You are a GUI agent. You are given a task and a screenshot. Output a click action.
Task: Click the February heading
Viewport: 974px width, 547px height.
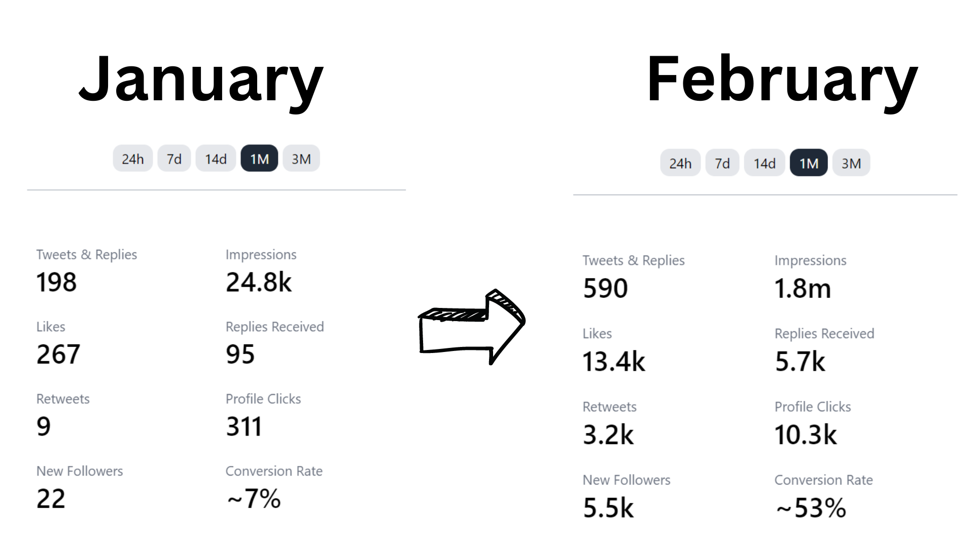tap(782, 81)
